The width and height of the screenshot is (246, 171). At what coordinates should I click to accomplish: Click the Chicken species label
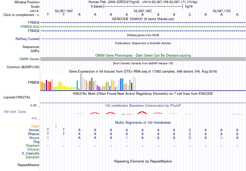tap(33, 149)
